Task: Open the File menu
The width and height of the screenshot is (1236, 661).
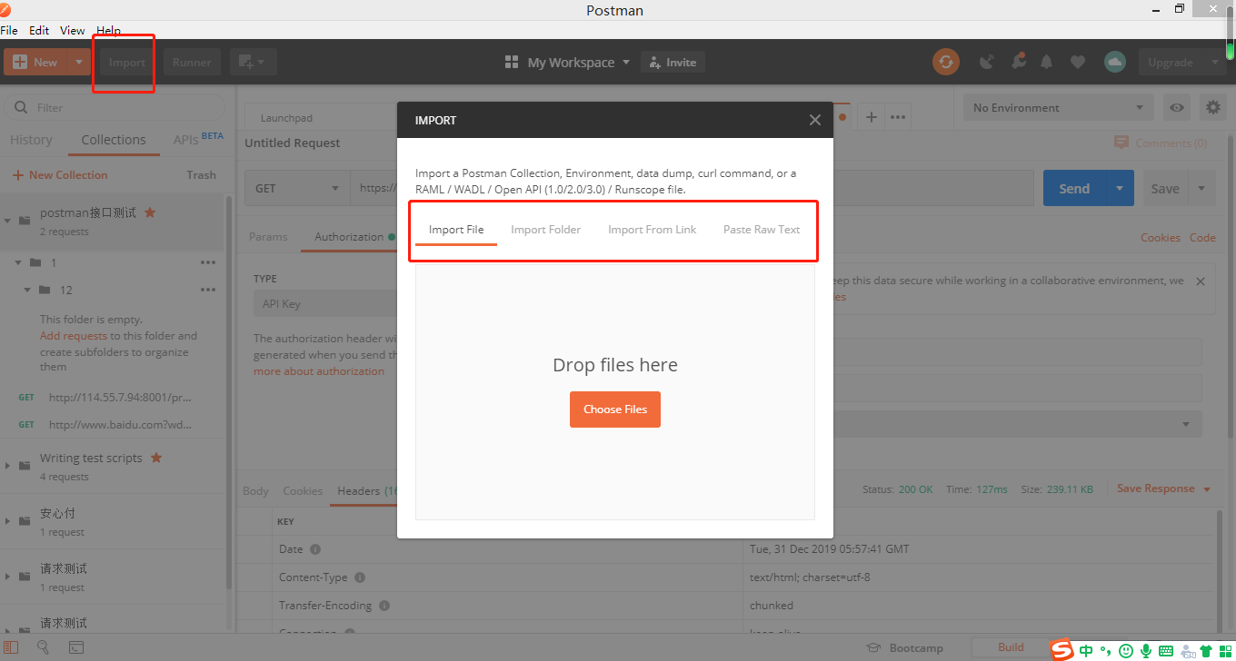Action: click(x=9, y=30)
